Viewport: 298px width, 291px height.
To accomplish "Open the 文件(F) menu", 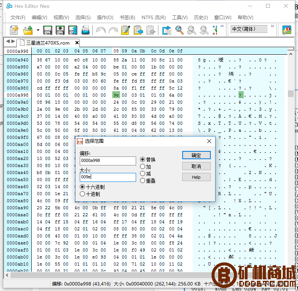I will coord(18,18).
